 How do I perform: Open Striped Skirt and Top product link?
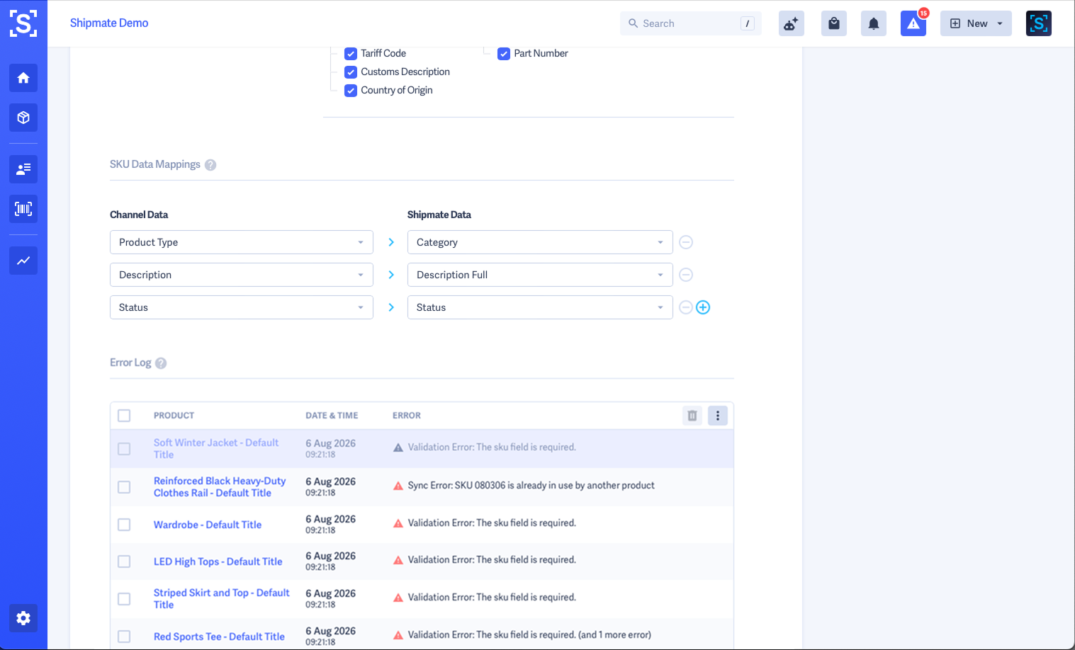click(x=222, y=599)
